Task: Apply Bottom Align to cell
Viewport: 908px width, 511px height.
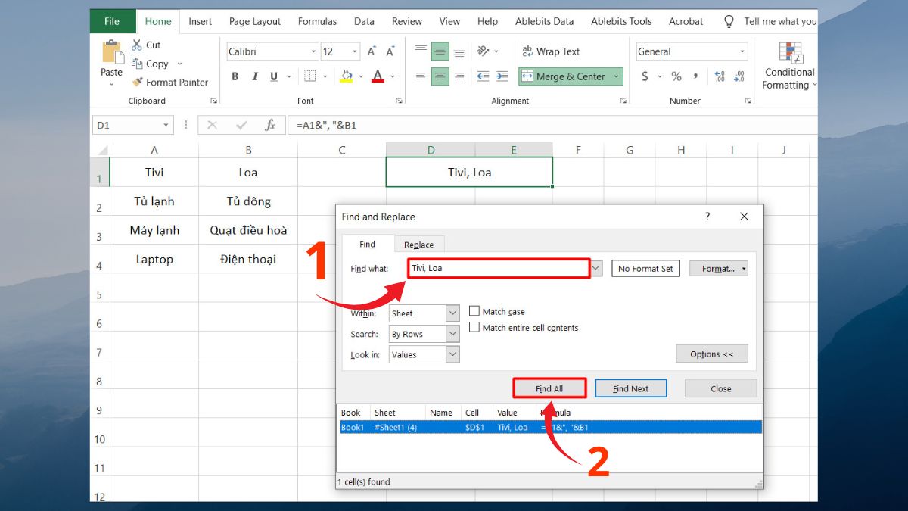Action: click(x=459, y=51)
